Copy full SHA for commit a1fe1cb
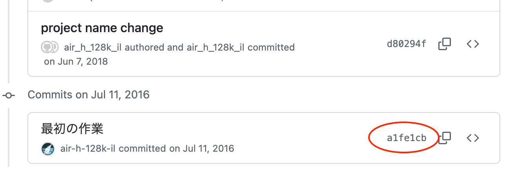 point(444,138)
